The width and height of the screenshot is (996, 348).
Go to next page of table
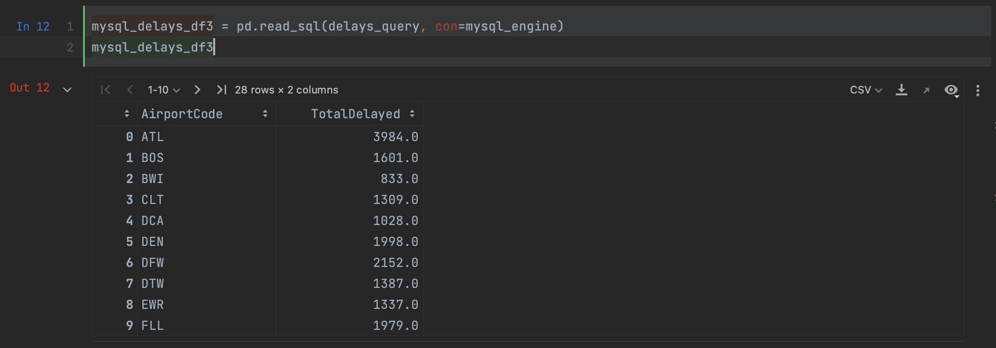(197, 90)
